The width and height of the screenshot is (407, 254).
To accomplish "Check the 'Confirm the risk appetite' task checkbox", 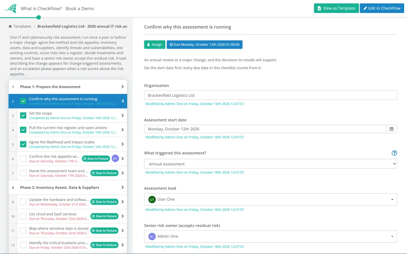I will 23,158.
